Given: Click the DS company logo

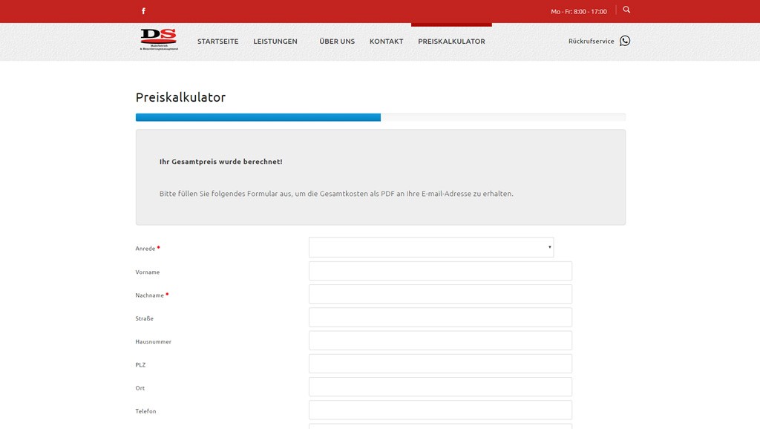Looking at the screenshot, I should pos(159,39).
